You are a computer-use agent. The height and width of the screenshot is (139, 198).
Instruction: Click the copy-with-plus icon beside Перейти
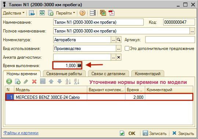point(51,13)
